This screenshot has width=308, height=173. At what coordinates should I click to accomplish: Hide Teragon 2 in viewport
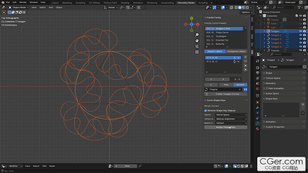click(x=301, y=39)
